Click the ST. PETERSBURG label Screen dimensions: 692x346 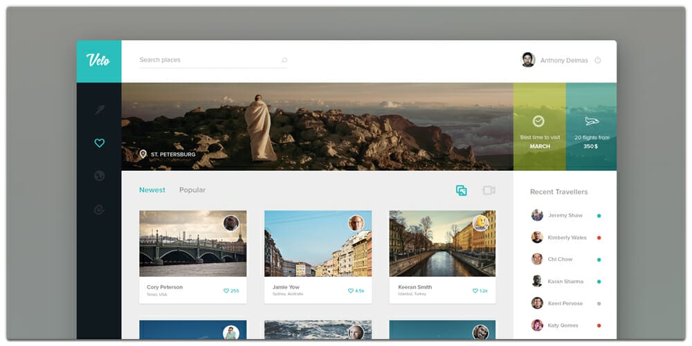173,154
